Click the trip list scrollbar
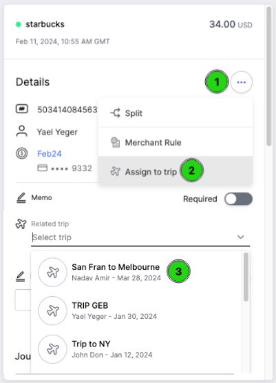Image resolution: width=276 pixels, height=383 pixels. click(x=246, y=277)
